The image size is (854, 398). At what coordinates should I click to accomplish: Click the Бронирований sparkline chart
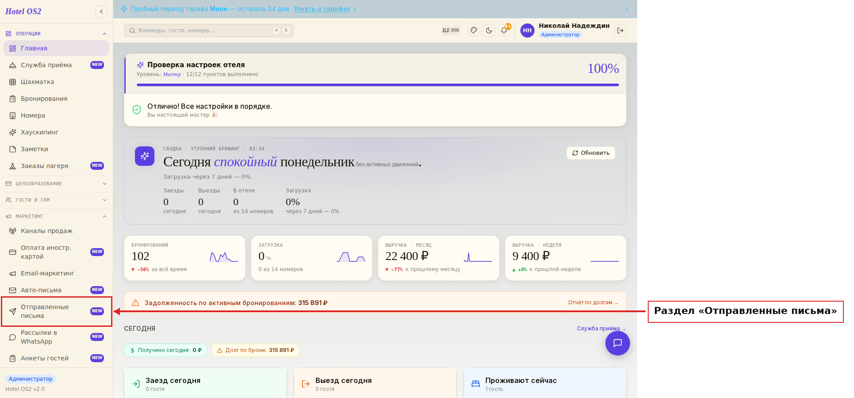click(x=223, y=257)
